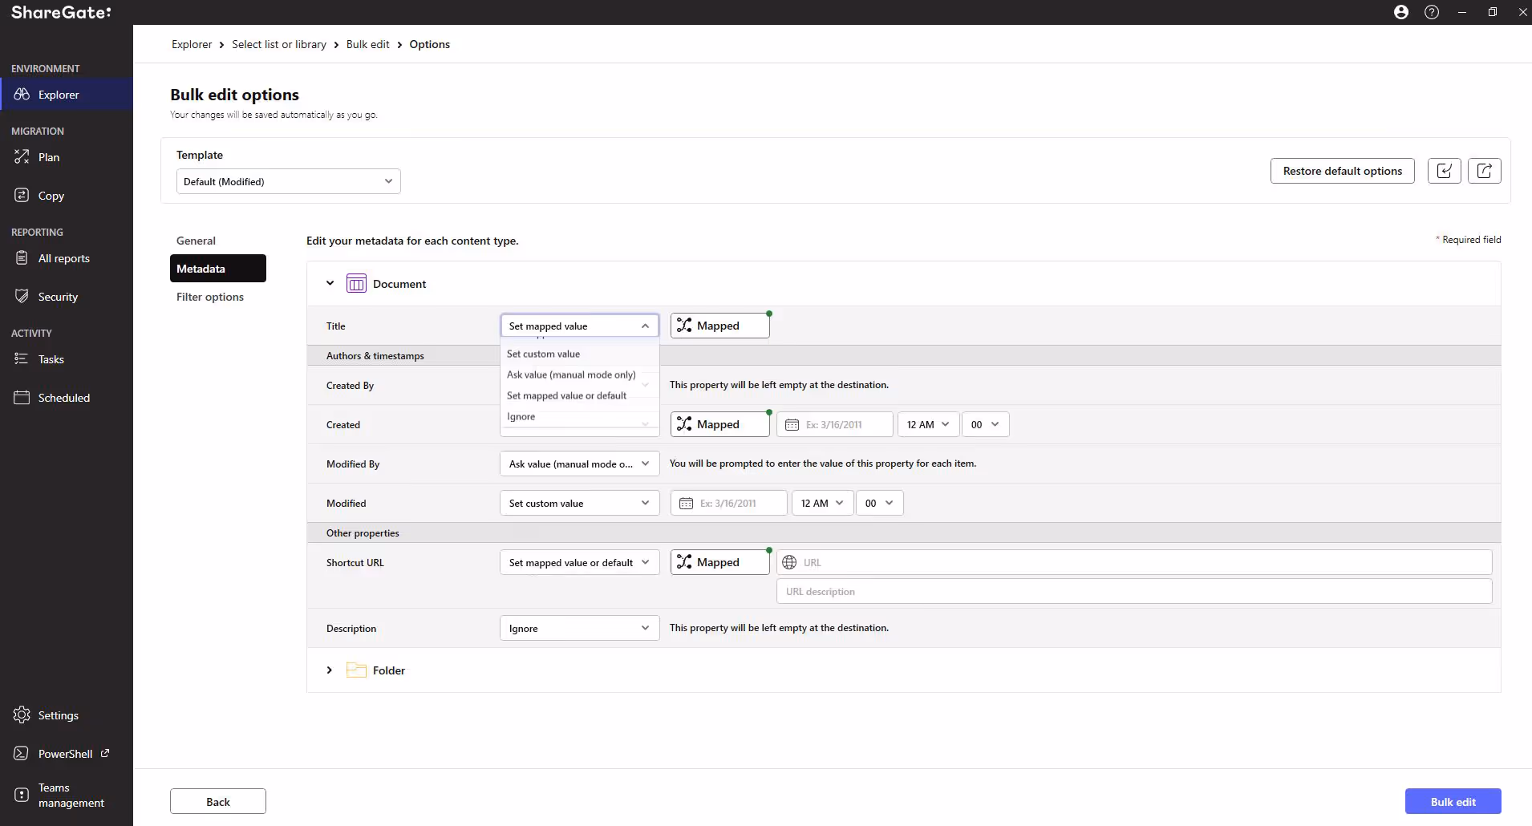Screen dimensions: 1532x826
Task: Click the Bulk edit button
Action: (x=1453, y=801)
